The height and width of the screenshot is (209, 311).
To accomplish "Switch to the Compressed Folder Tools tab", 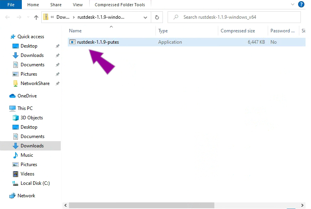I will 120,5.
